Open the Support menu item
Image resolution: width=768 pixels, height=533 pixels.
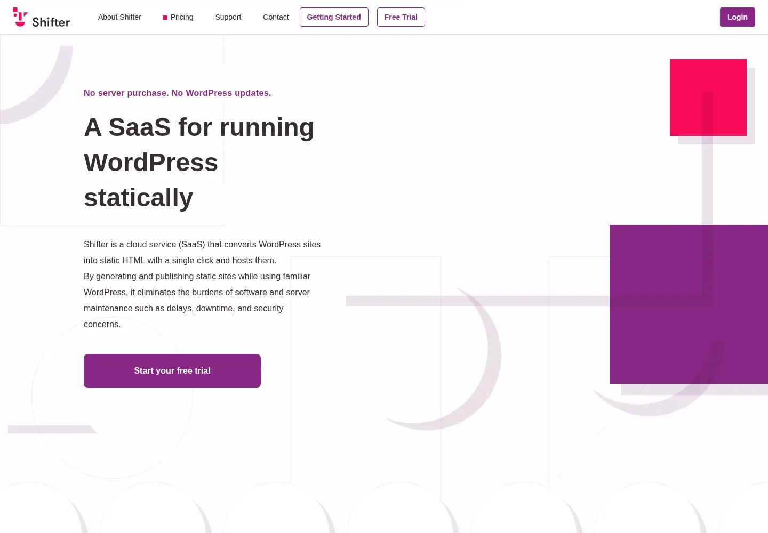pos(228,17)
